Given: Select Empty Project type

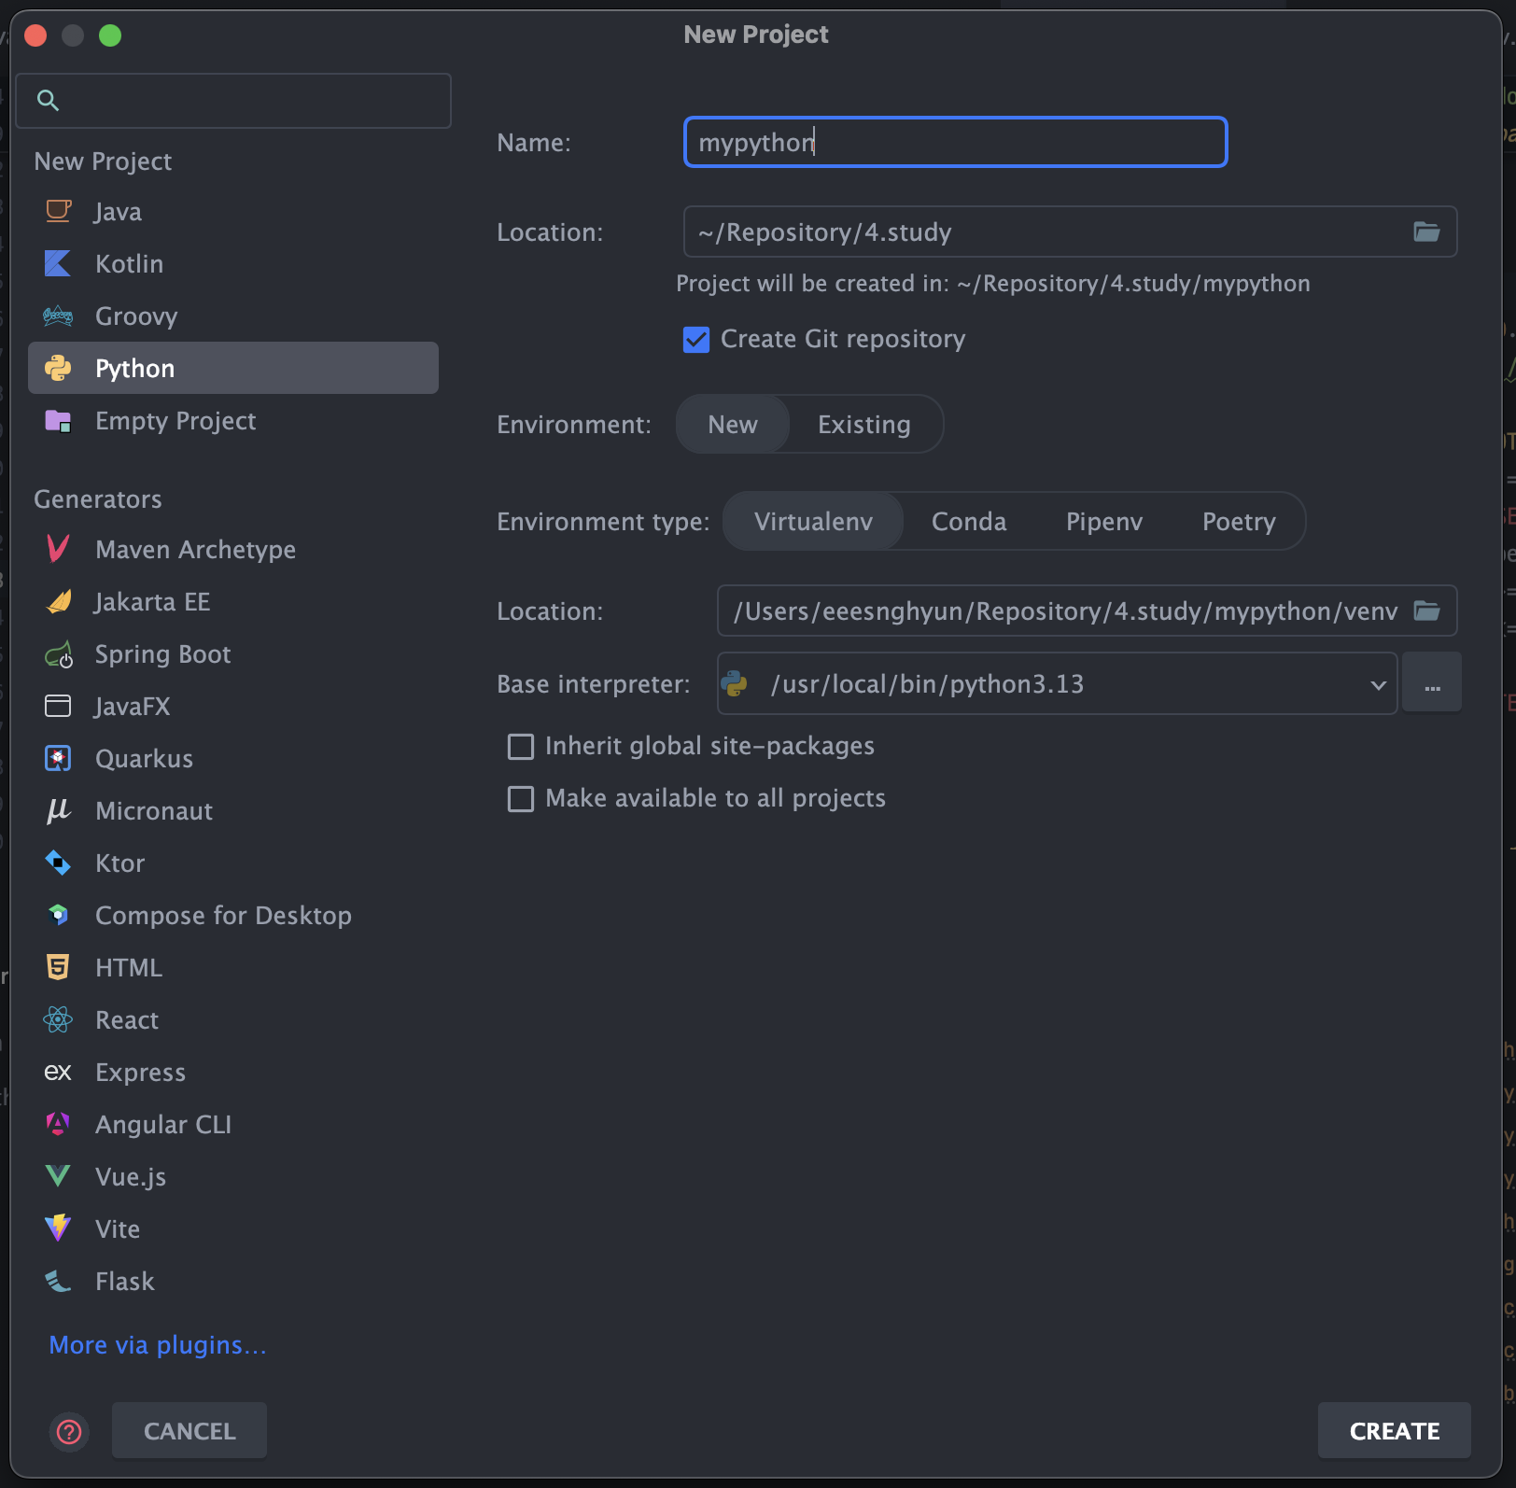Looking at the screenshot, I should click(233, 420).
